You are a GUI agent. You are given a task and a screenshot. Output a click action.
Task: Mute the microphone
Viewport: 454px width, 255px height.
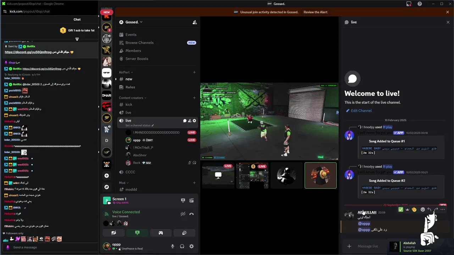(173, 246)
